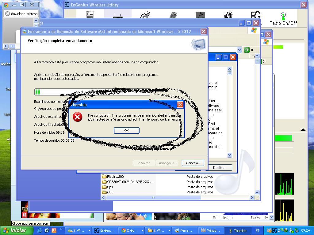Click OK in the Themida error dialog
Screen dimensions: 314x235
click(126, 130)
